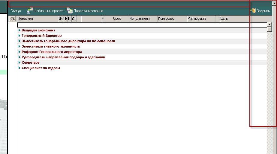Sort by the Иерархия column header
The width and height of the screenshot is (277, 154).
pyautogui.click(x=37, y=19)
